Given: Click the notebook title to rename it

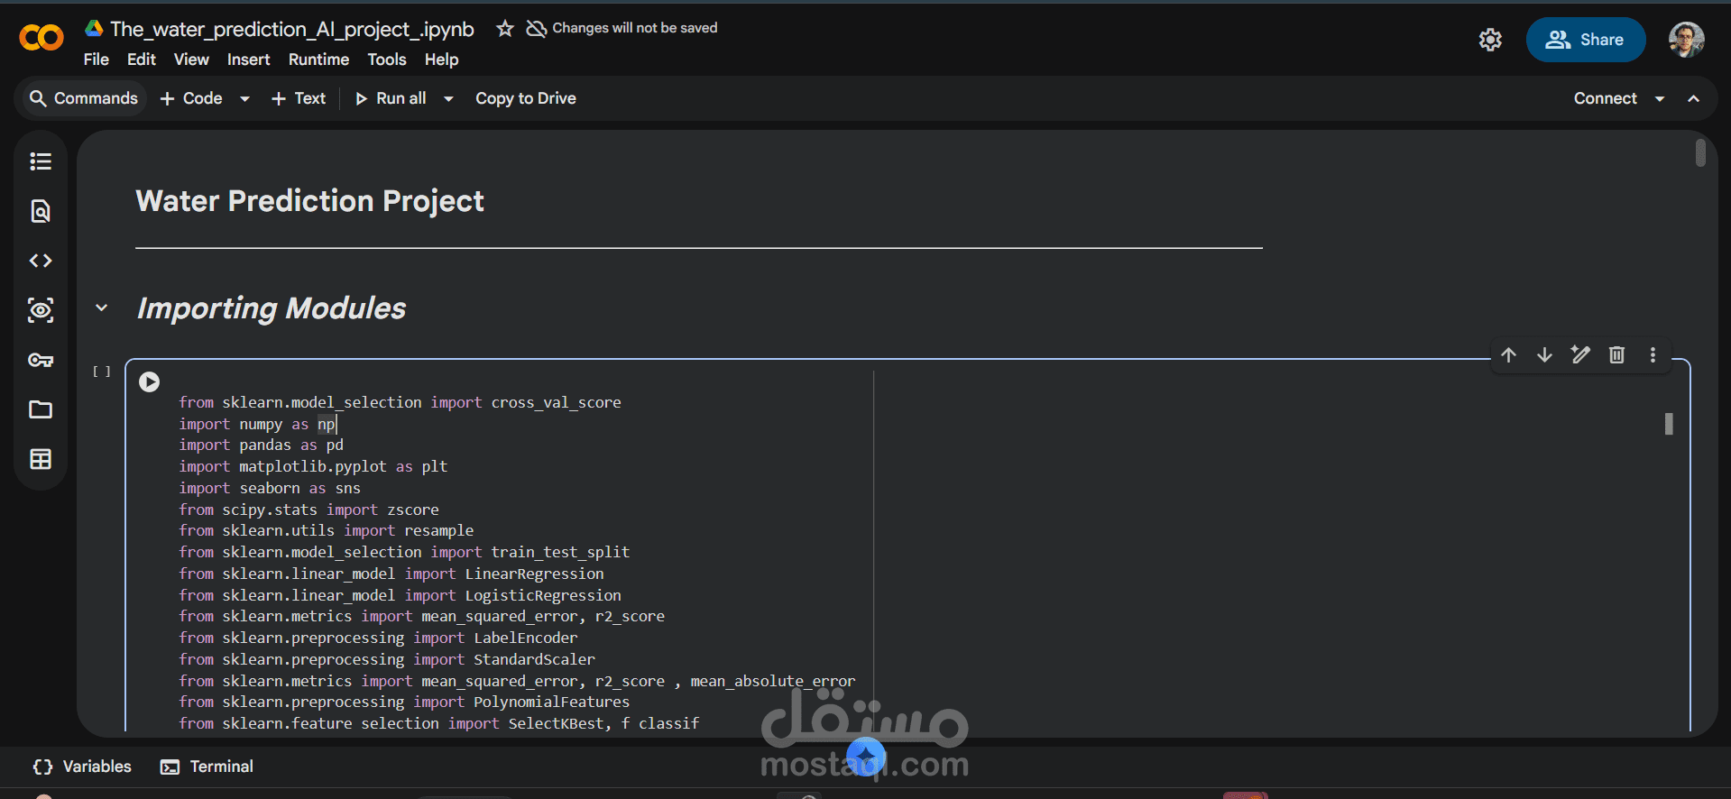Looking at the screenshot, I should point(292,29).
